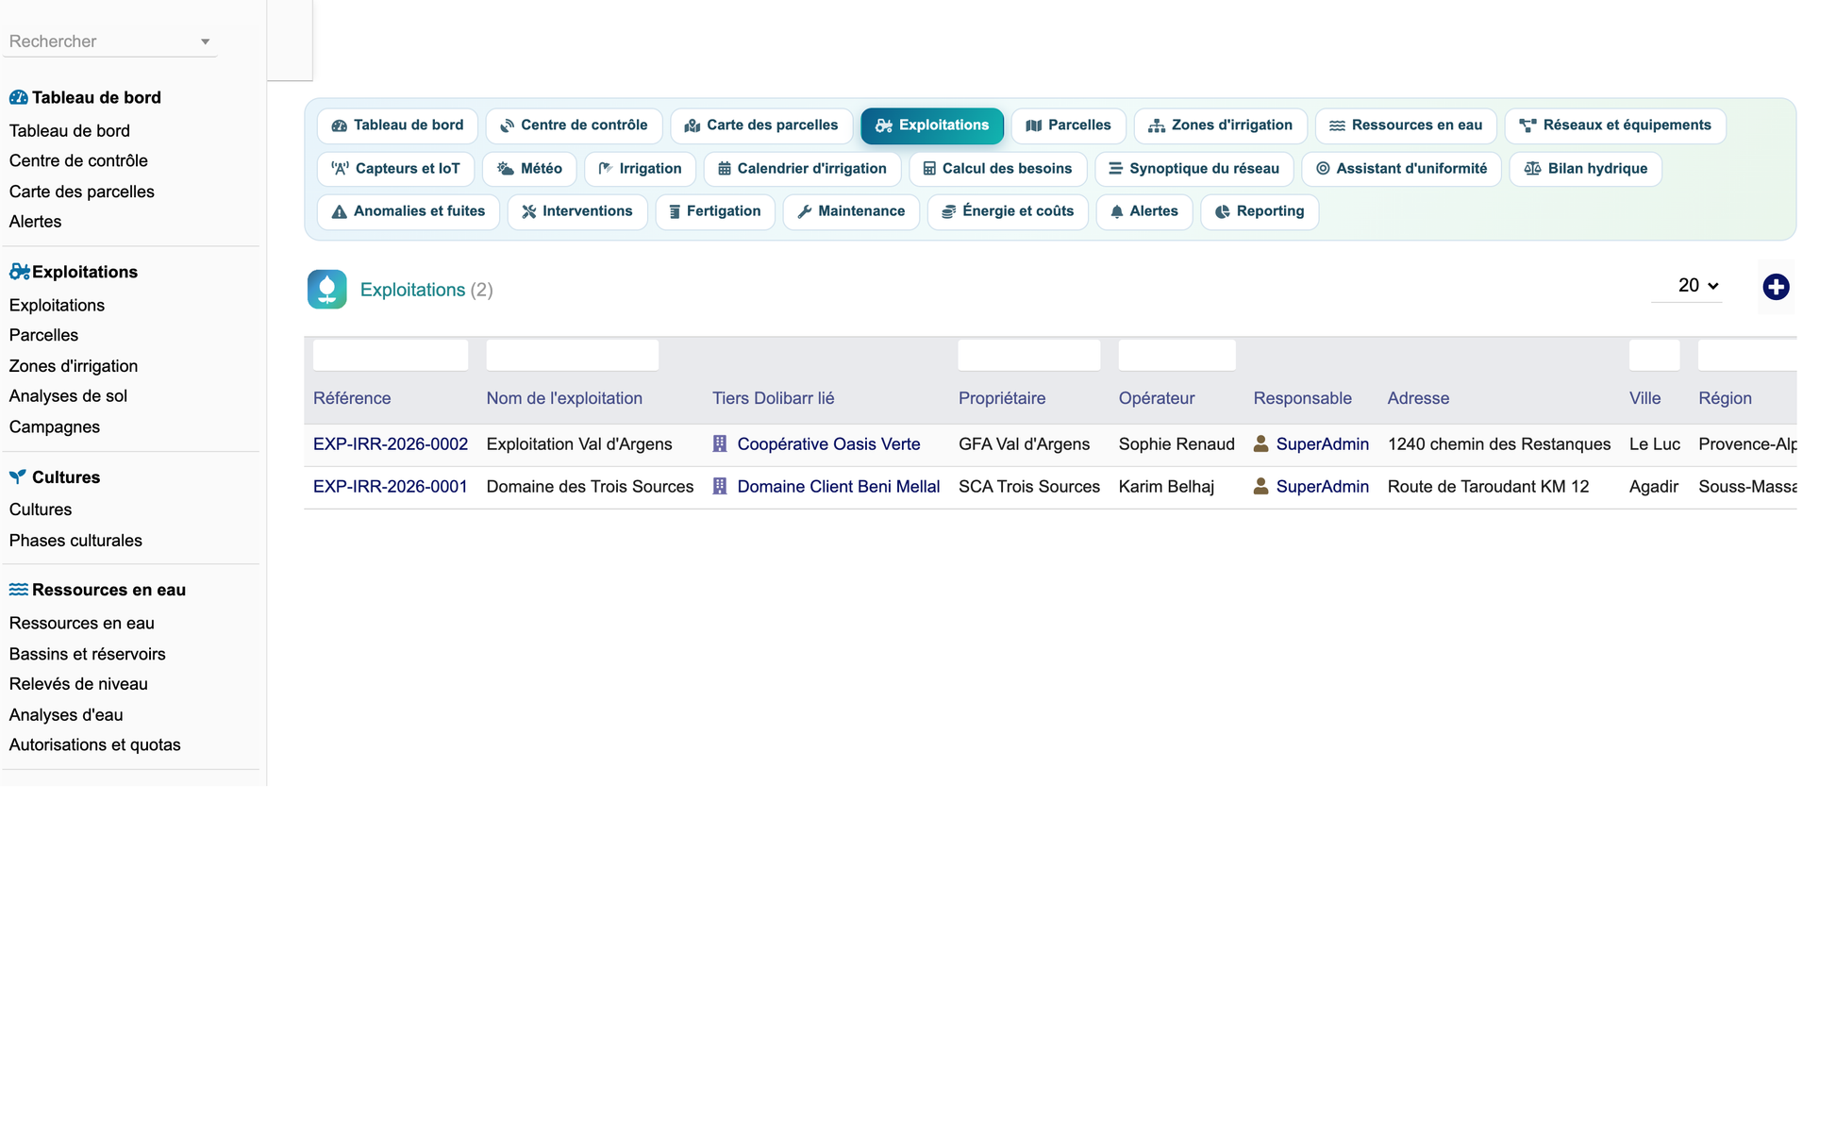
Task: Open the Rechercher search dropdown
Action: click(109, 42)
